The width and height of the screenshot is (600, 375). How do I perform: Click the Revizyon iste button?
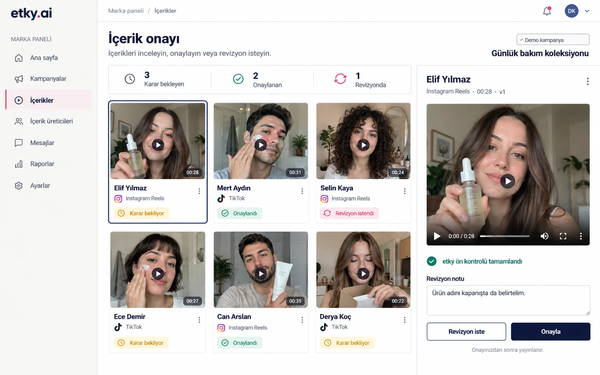click(x=466, y=332)
